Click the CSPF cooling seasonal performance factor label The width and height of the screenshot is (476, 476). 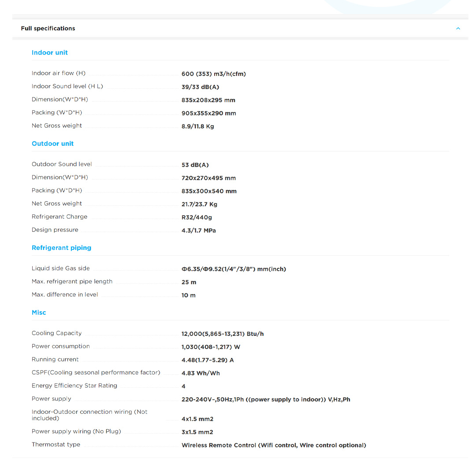pos(96,372)
